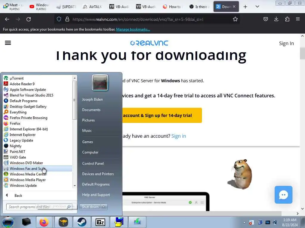Click the Firefox taskbar icon
The image size is (305, 228).
tap(44, 222)
